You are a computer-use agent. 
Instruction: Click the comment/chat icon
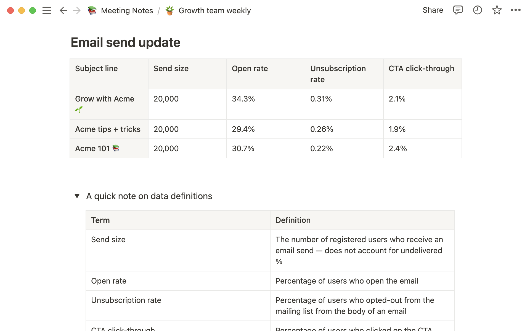(x=457, y=10)
